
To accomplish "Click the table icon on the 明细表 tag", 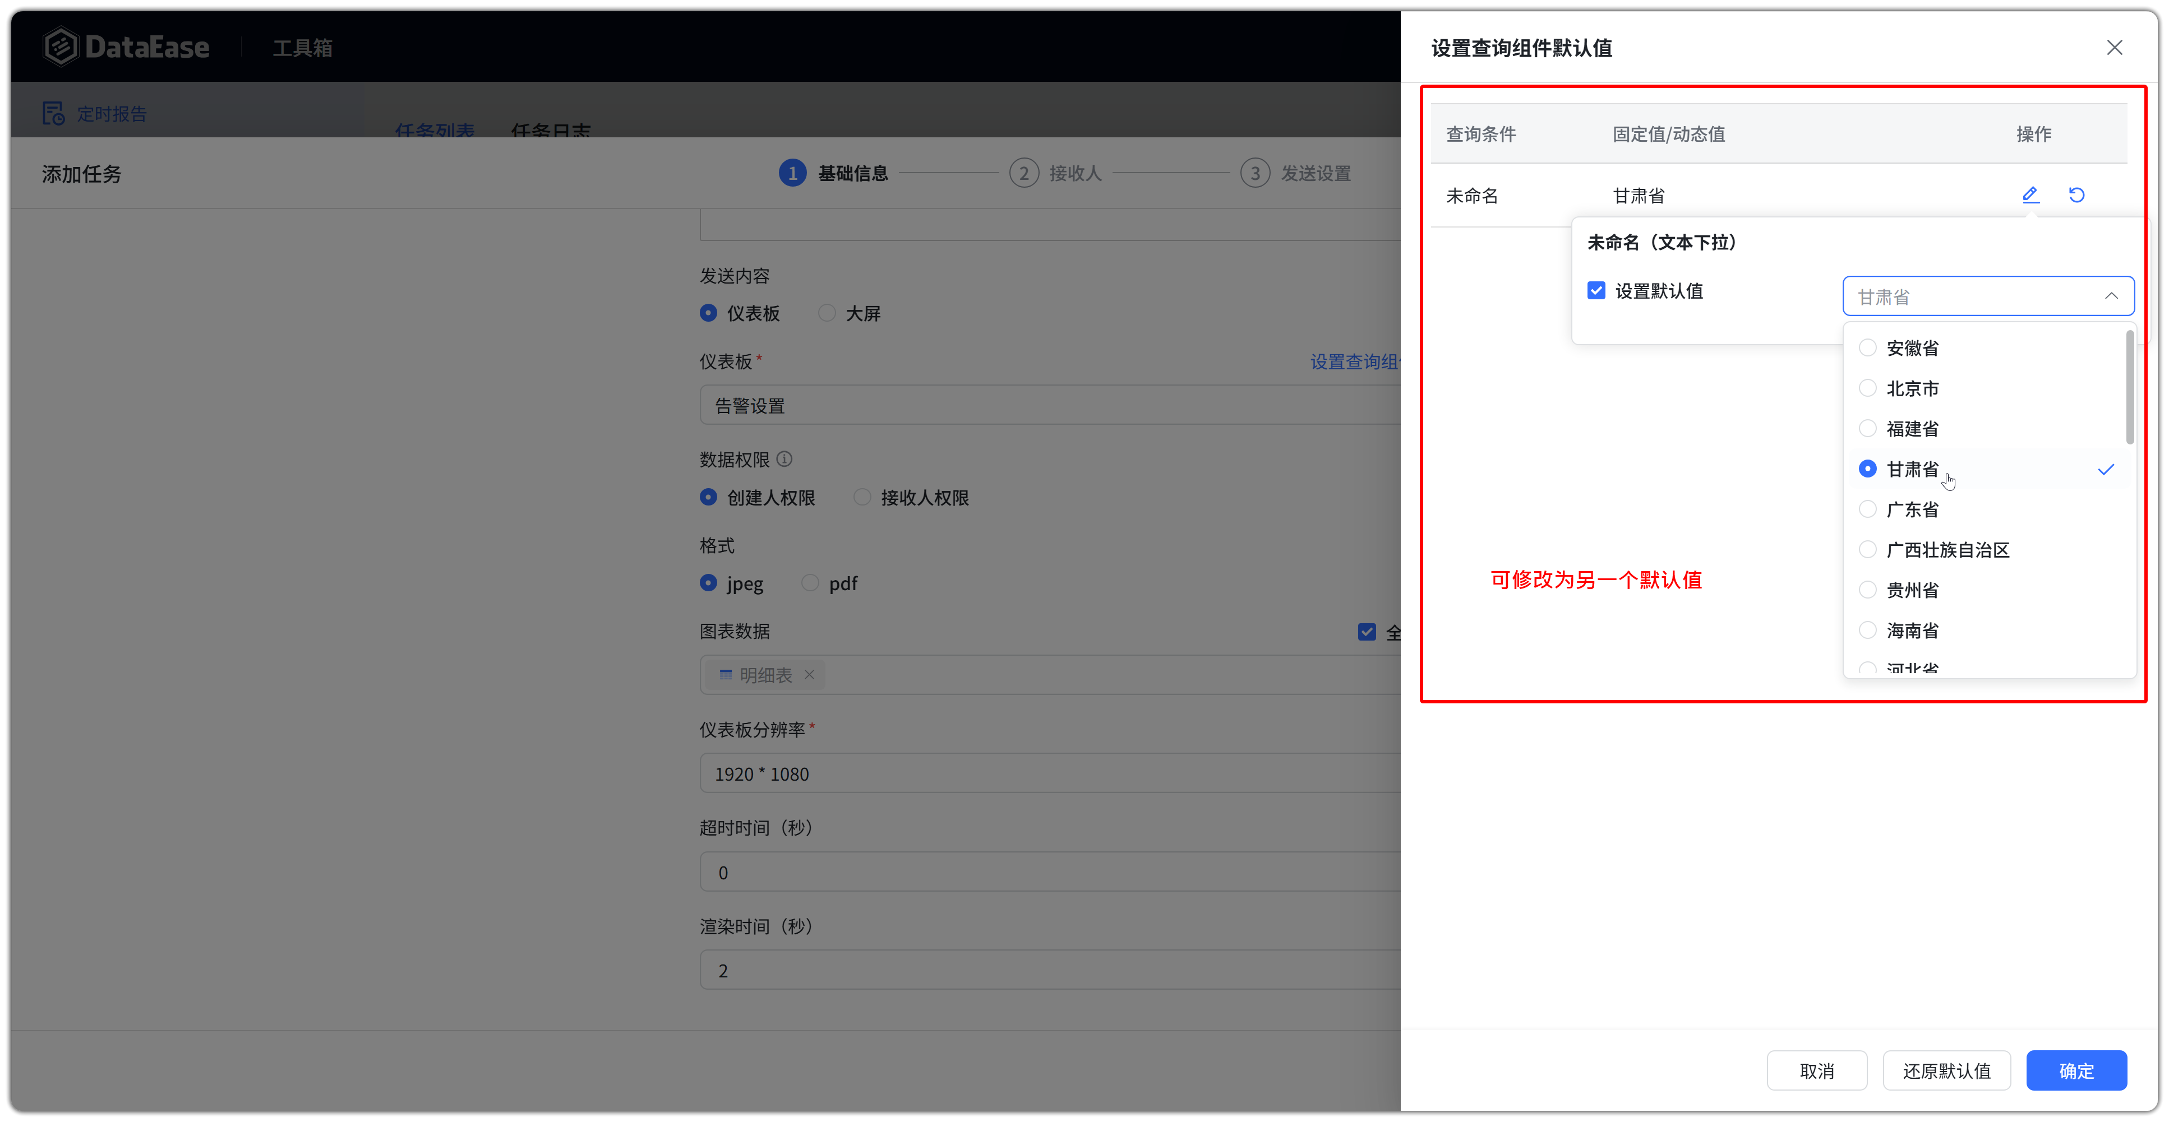I will 725,674.
